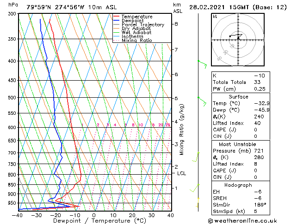Image resolution: width=291 pixels, height=224 pixels.
Task: Click surface Dewp value -45.9
Action: coord(262,110)
